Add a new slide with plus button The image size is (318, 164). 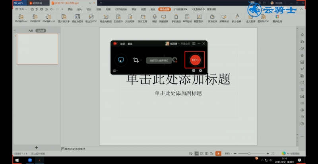(x=36, y=148)
